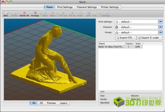Switch to the Plater tab
This screenshot has height=112, width=165.
(x=50, y=7)
